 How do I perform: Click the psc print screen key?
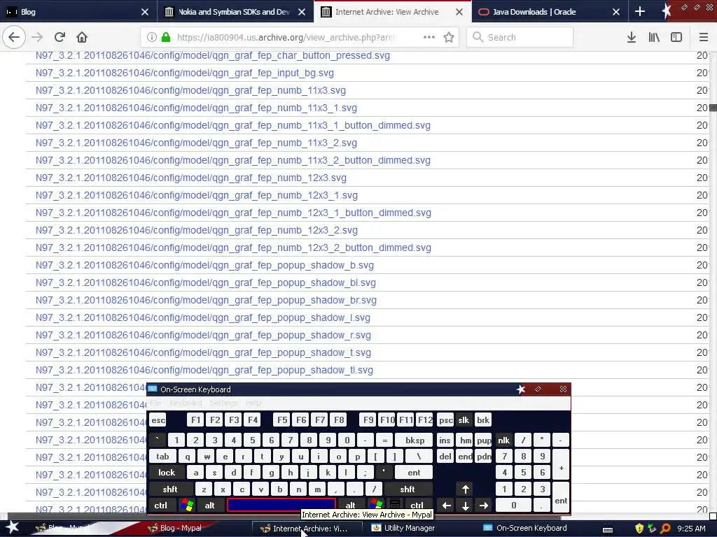coord(446,420)
